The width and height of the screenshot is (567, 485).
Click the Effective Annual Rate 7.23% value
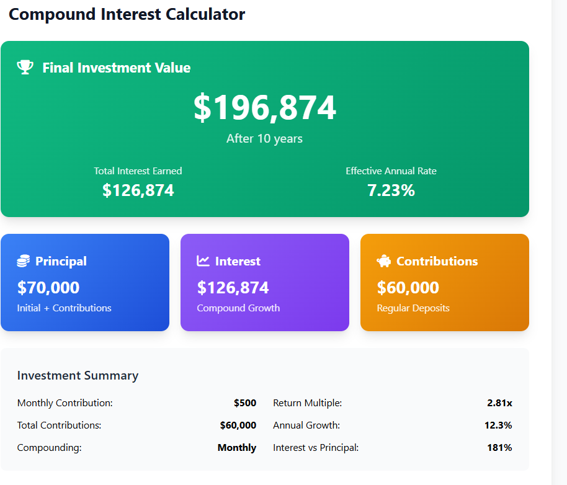(391, 190)
